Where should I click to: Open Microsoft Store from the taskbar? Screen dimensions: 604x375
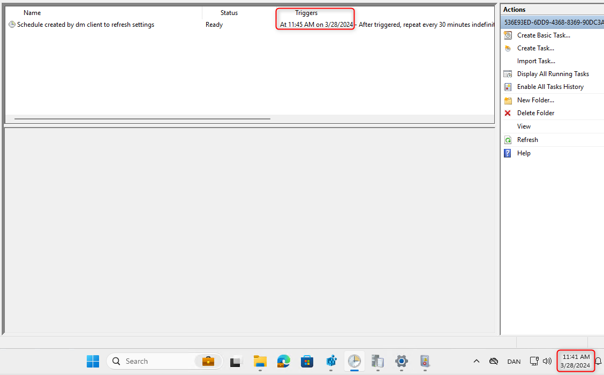[307, 361]
